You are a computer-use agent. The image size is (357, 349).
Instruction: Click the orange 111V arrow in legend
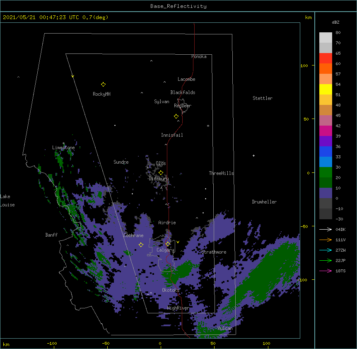pyautogui.click(x=326, y=240)
